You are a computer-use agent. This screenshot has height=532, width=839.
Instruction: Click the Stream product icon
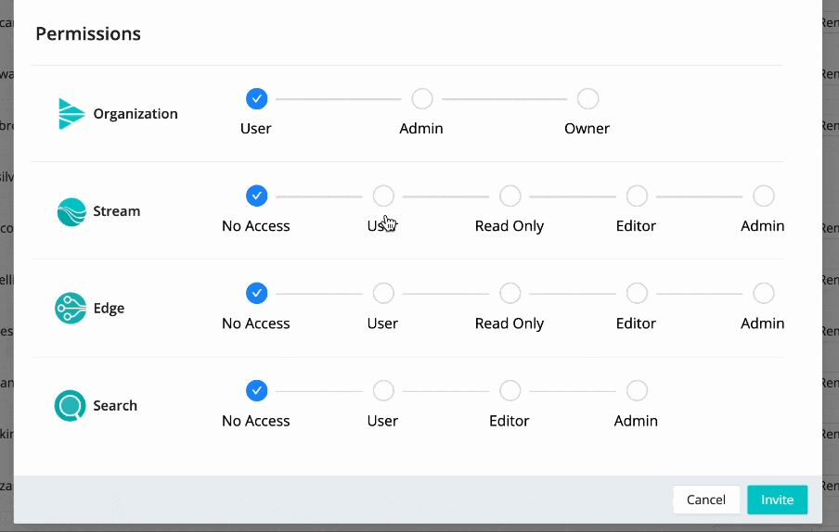71,211
